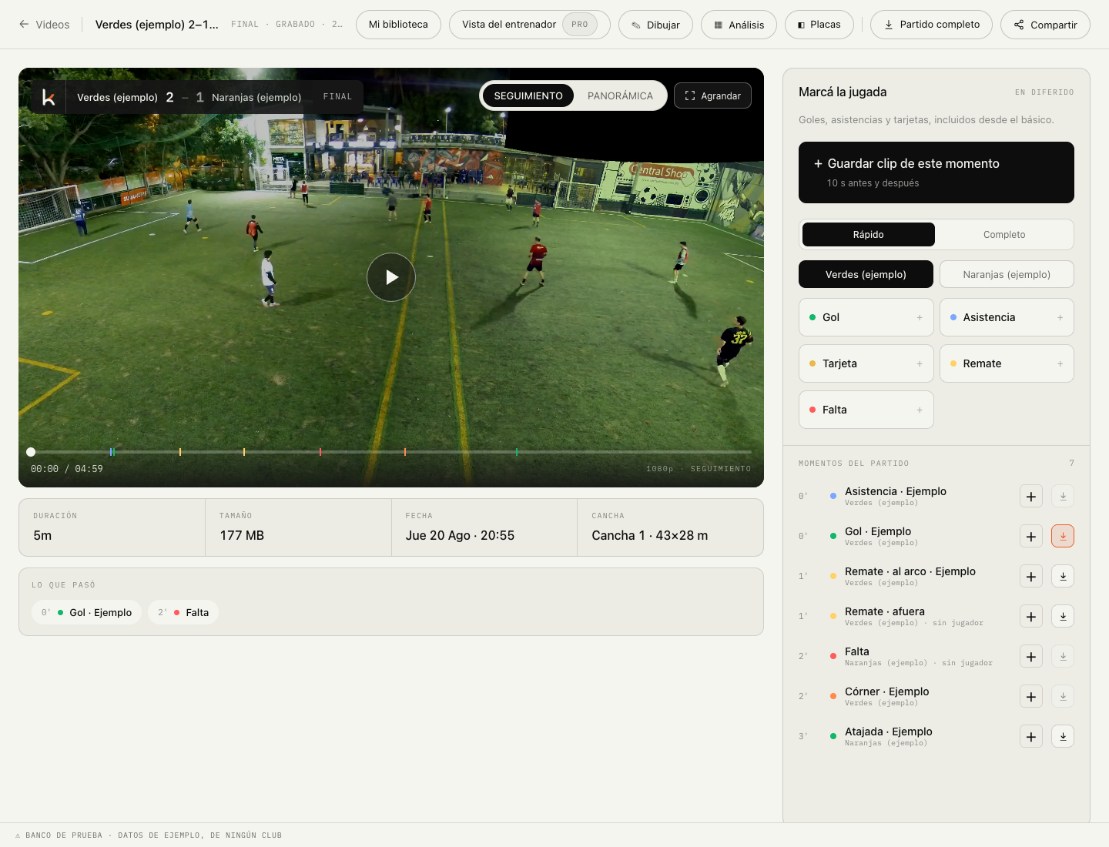Add an Asistencia event
1109x847 pixels.
(x=1007, y=317)
